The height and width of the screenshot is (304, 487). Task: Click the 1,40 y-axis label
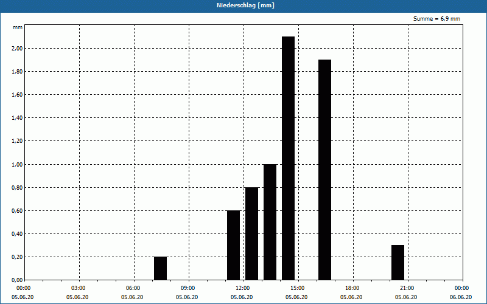[17, 118]
